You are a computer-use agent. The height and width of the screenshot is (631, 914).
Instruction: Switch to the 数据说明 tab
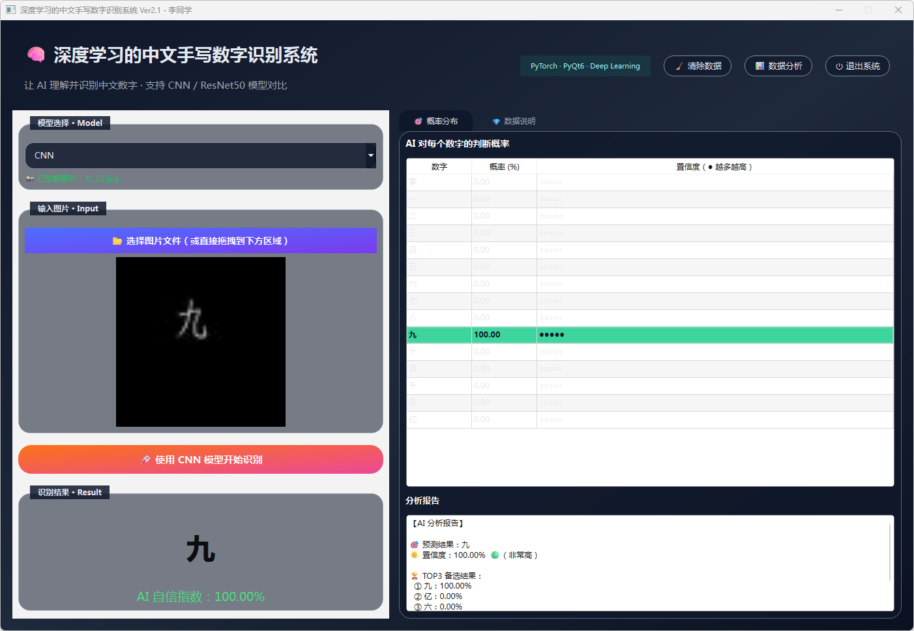pos(514,121)
